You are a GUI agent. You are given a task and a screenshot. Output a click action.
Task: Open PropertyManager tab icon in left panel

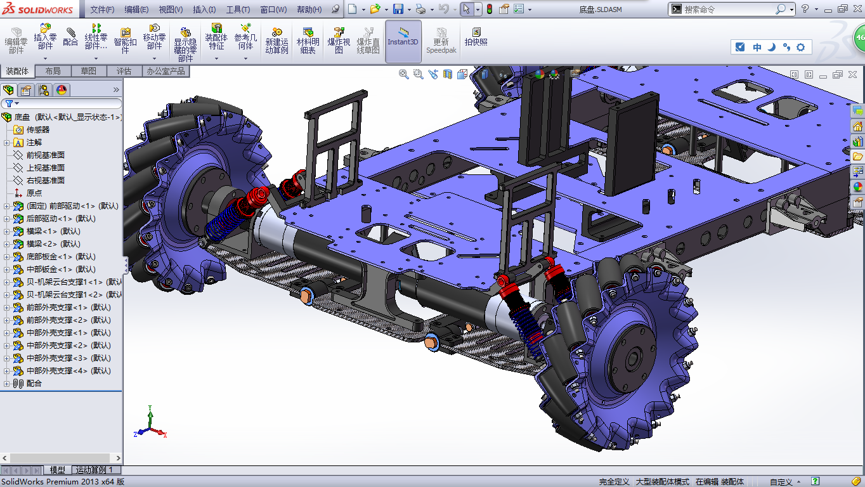(x=26, y=90)
